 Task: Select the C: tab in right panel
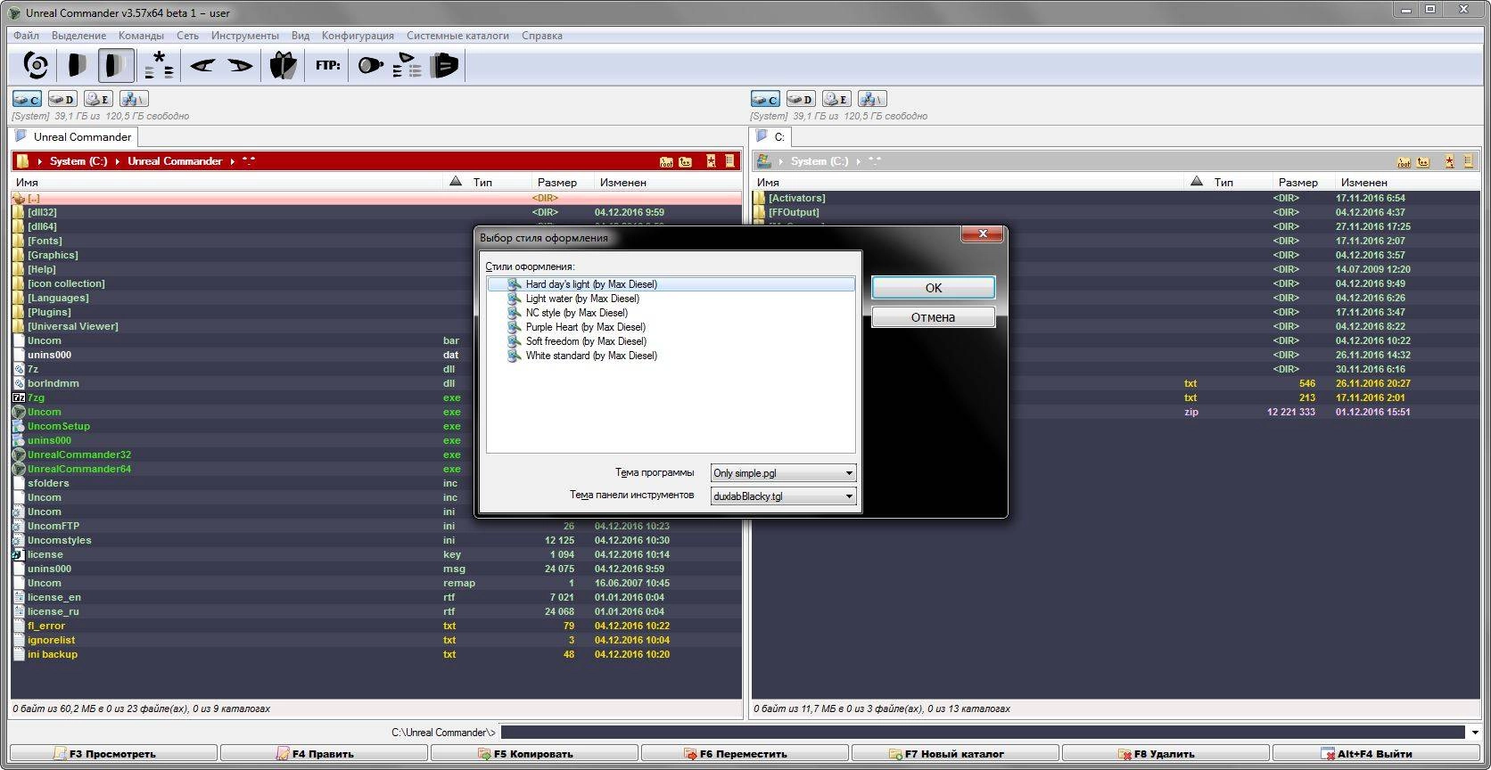click(x=770, y=137)
